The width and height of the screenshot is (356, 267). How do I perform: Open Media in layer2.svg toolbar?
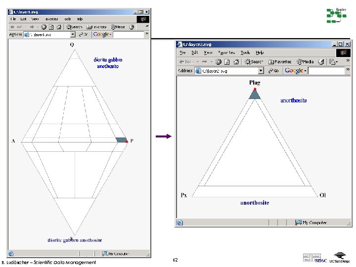coord(305,61)
